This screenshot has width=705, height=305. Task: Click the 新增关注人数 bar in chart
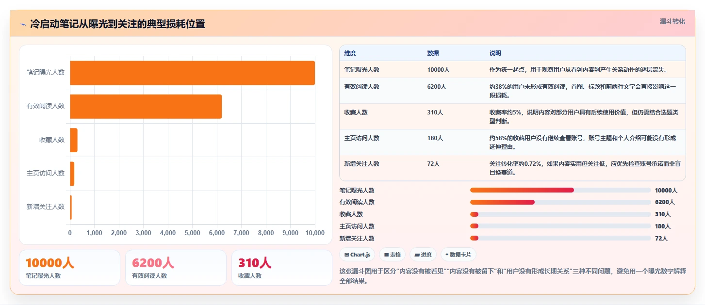pyautogui.click(x=71, y=207)
